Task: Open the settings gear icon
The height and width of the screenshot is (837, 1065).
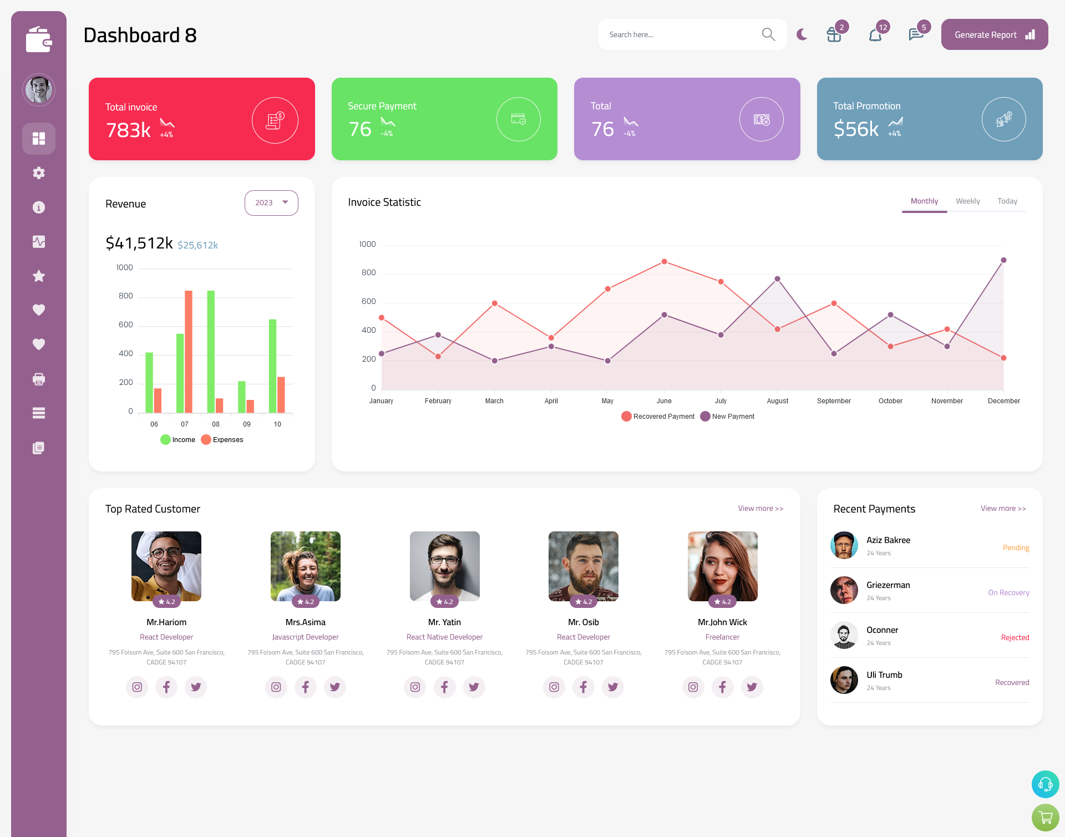Action: (38, 172)
